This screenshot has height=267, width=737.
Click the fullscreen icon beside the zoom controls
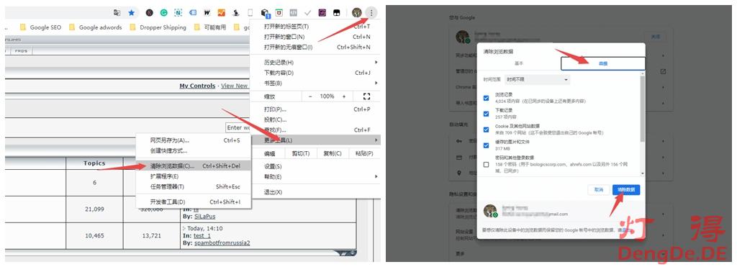point(366,96)
